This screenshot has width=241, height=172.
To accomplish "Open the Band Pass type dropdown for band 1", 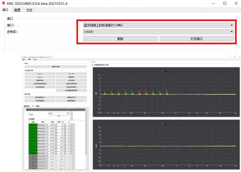I will point(43,125).
